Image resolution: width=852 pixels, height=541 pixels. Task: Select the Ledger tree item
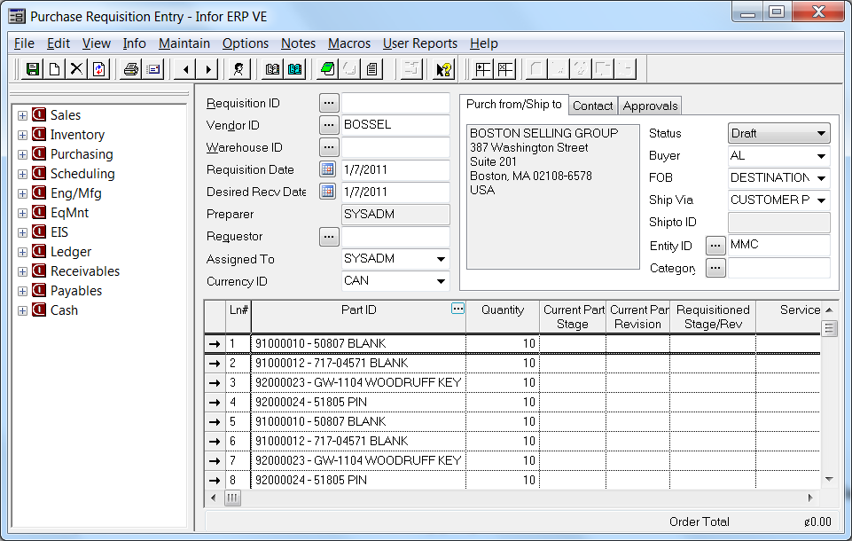(71, 252)
